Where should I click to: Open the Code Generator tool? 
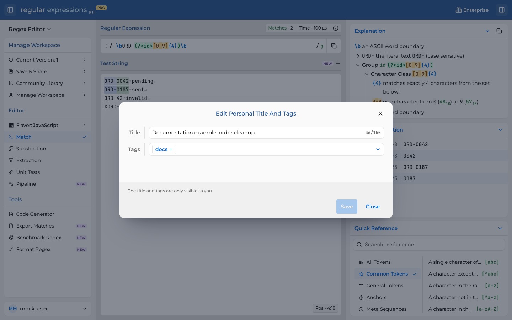tap(48, 214)
